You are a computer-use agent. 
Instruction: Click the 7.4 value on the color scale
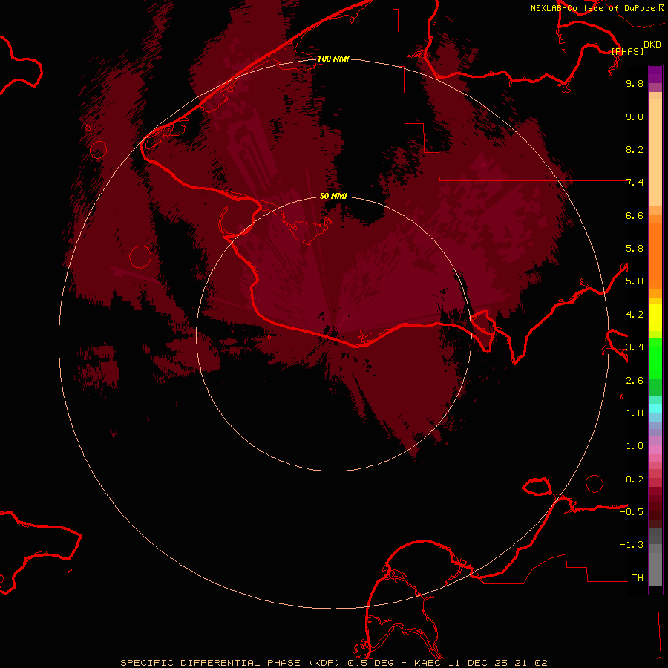point(635,183)
